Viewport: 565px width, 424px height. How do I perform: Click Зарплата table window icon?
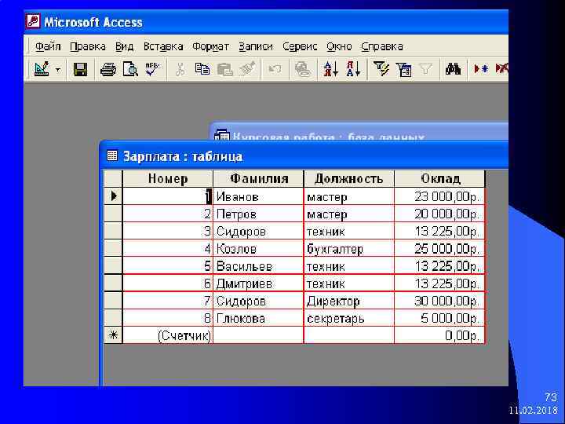coord(112,155)
